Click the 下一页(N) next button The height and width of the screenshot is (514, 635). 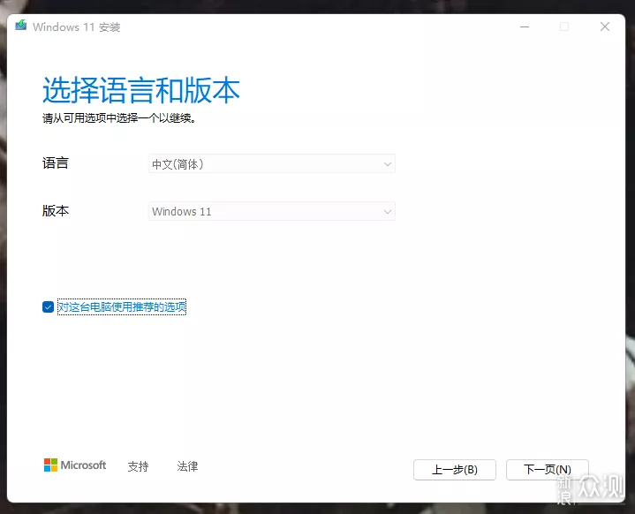coord(547,470)
